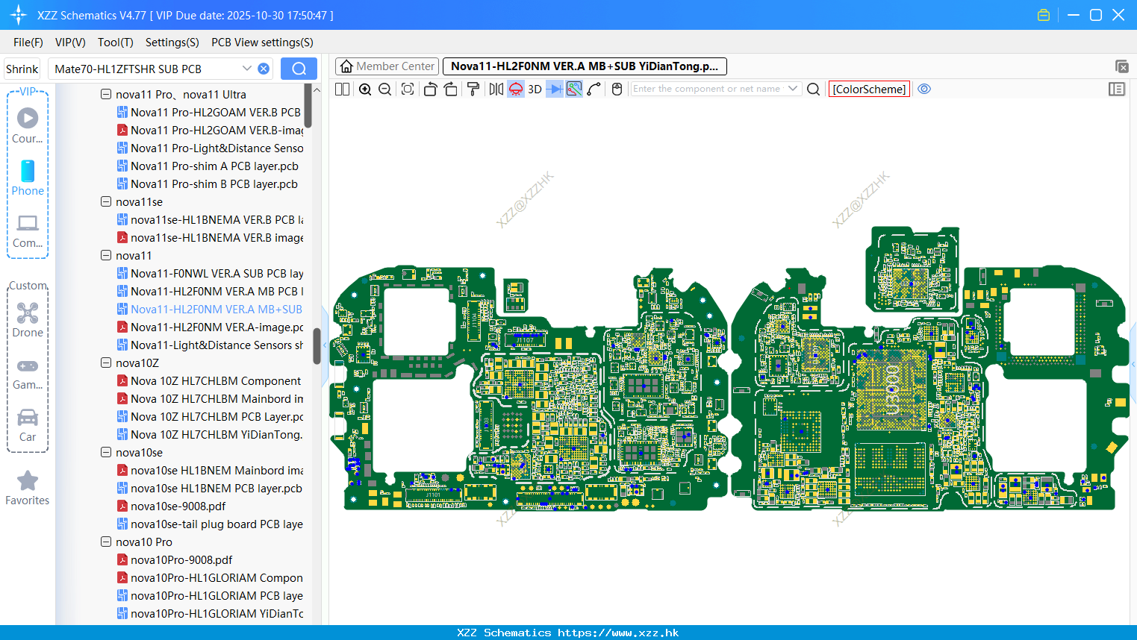
Task: Collapse the nova11 folder
Action: click(106, 256)
